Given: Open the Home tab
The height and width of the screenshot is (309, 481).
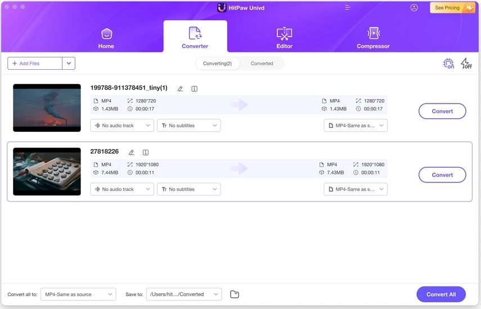Looking at the screenshot, I should 106,39.
